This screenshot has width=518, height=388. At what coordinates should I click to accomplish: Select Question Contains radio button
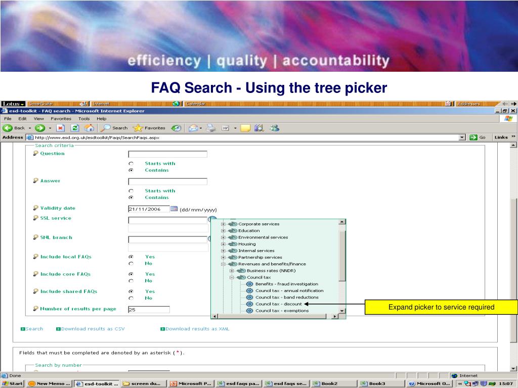(131, 170)
